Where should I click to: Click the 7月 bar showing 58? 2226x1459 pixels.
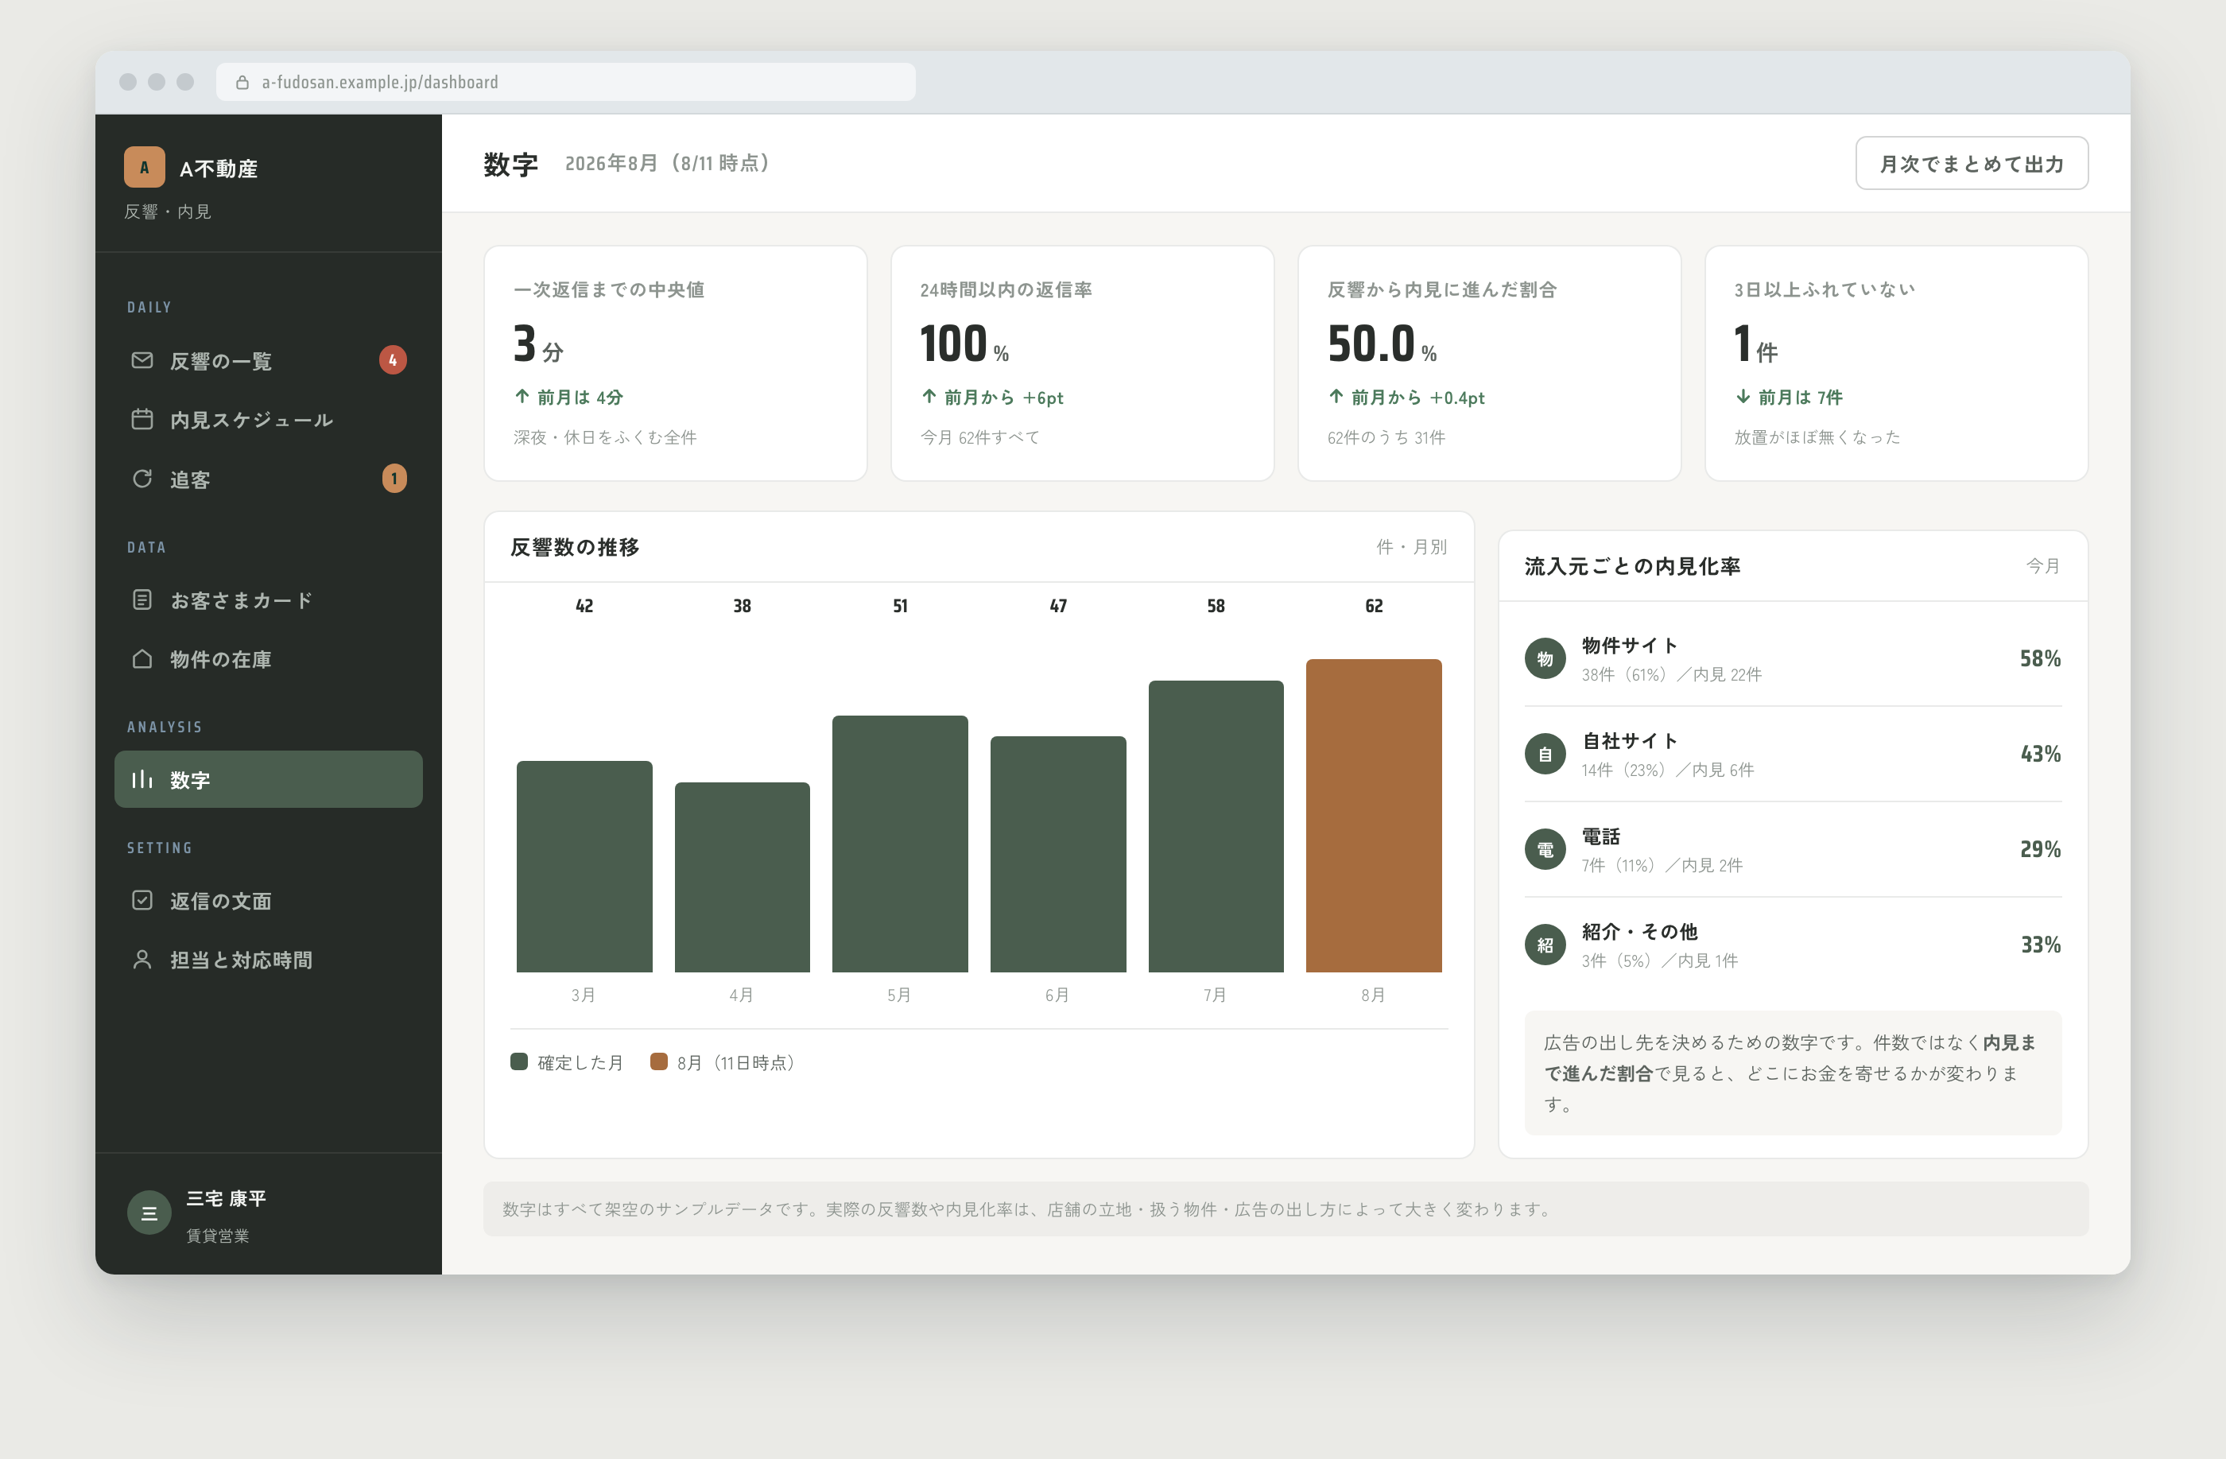pos(1216,827)
